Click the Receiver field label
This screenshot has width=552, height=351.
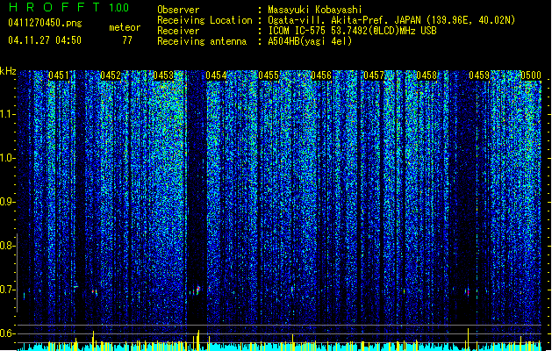coord(178,31)
